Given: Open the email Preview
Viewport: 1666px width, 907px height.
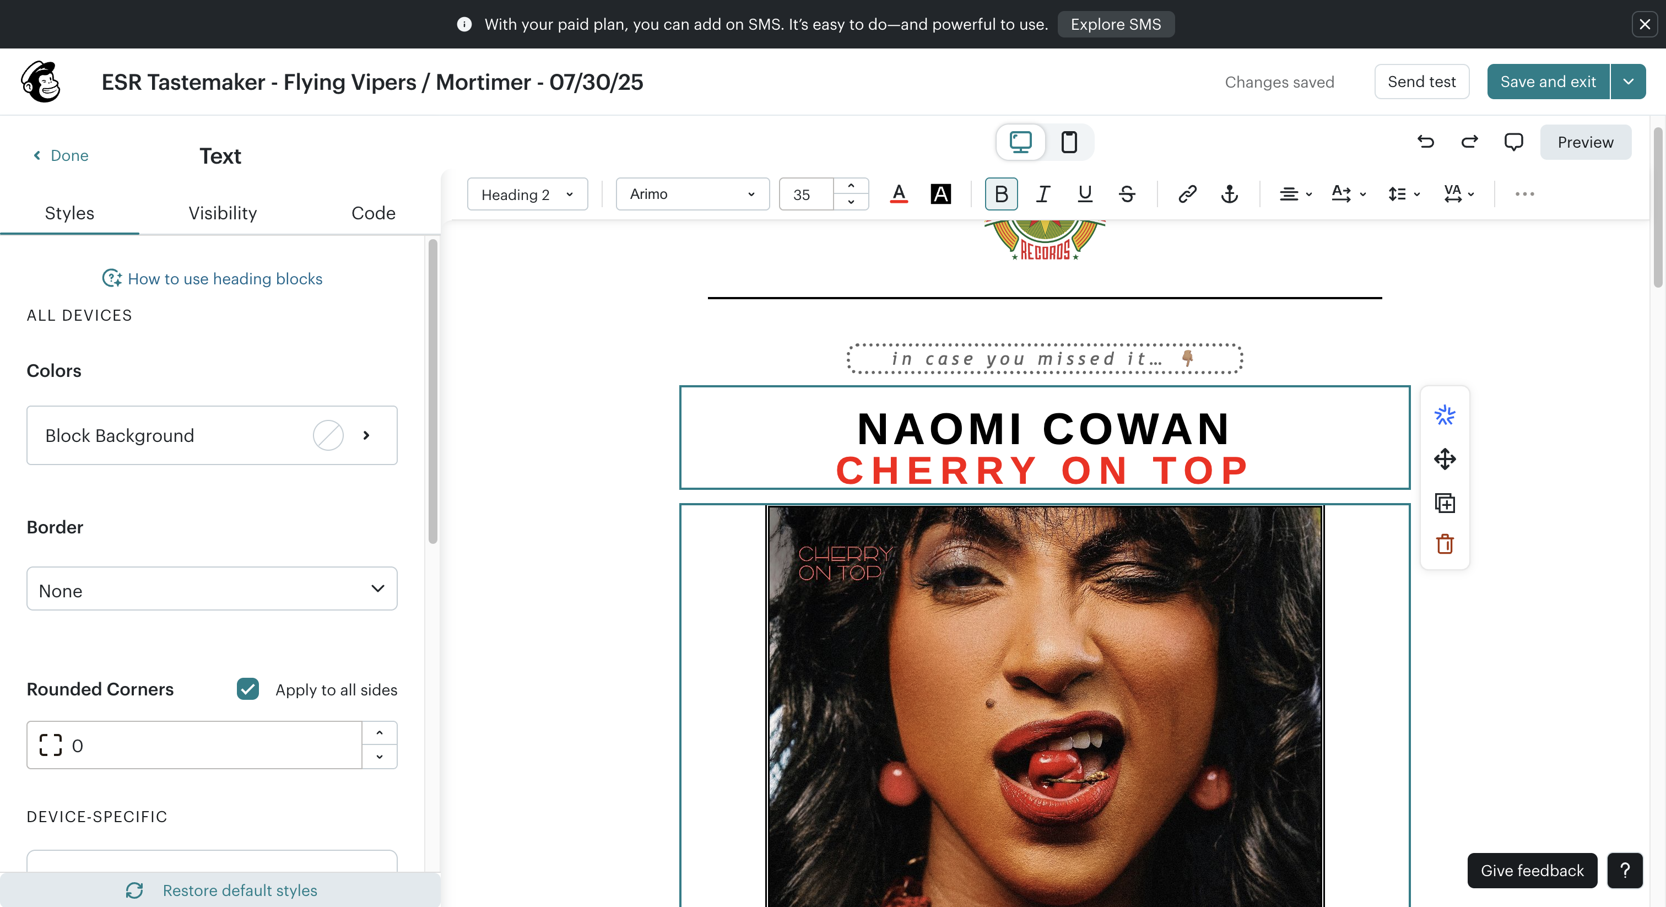Looking at the screenshot, I should click(x=1585, y=142).
